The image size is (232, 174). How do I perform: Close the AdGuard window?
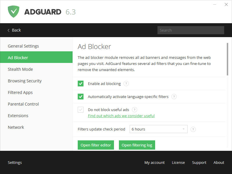[226, 5]
